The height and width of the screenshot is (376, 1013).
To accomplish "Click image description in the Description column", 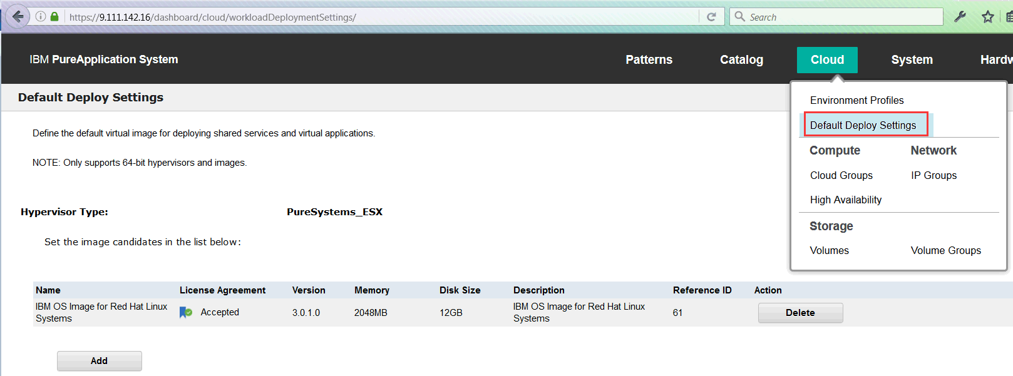I will pos(578,312).
